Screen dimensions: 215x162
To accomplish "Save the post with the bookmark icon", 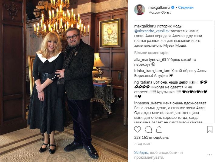I will click(210, 129).
